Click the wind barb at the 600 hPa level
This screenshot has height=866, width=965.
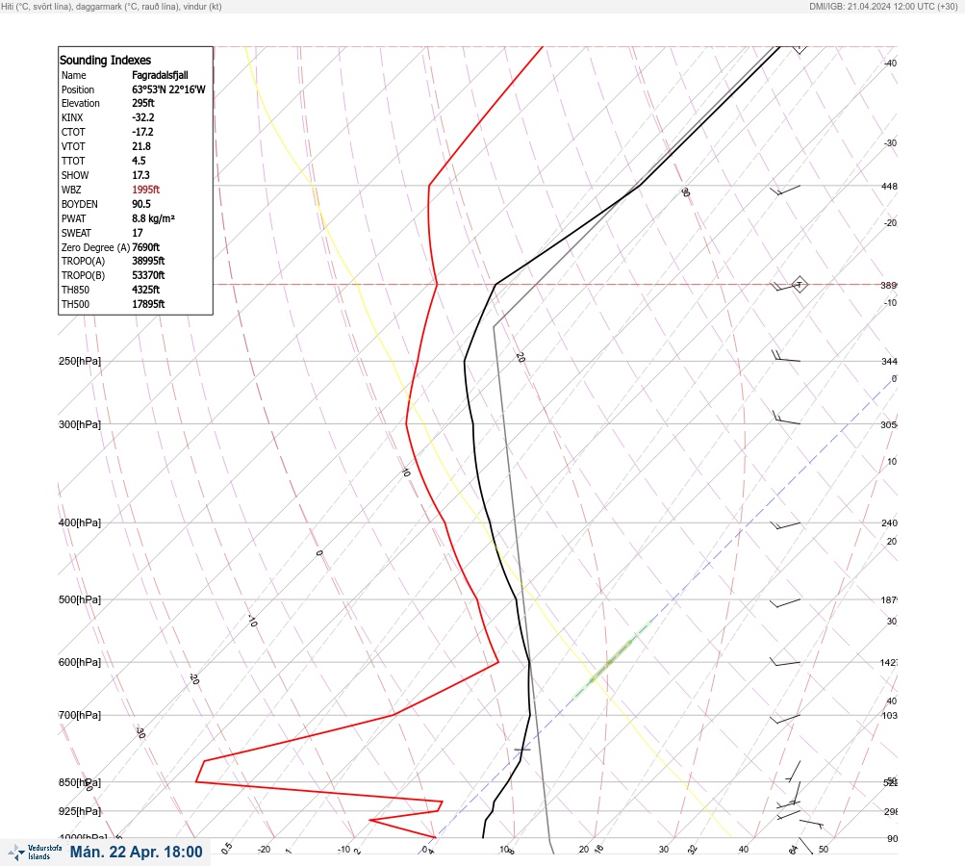coord(785,662)
